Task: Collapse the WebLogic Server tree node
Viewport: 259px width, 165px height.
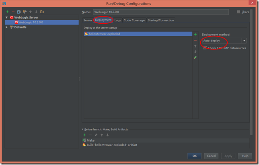Action: point(6,17)
